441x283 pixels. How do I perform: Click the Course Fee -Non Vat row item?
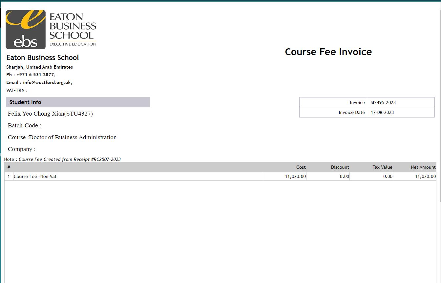coord(35,176)
